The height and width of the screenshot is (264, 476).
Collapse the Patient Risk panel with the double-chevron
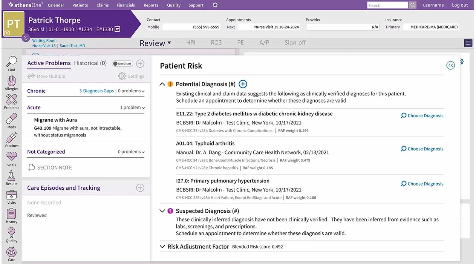tap(450, 65)
